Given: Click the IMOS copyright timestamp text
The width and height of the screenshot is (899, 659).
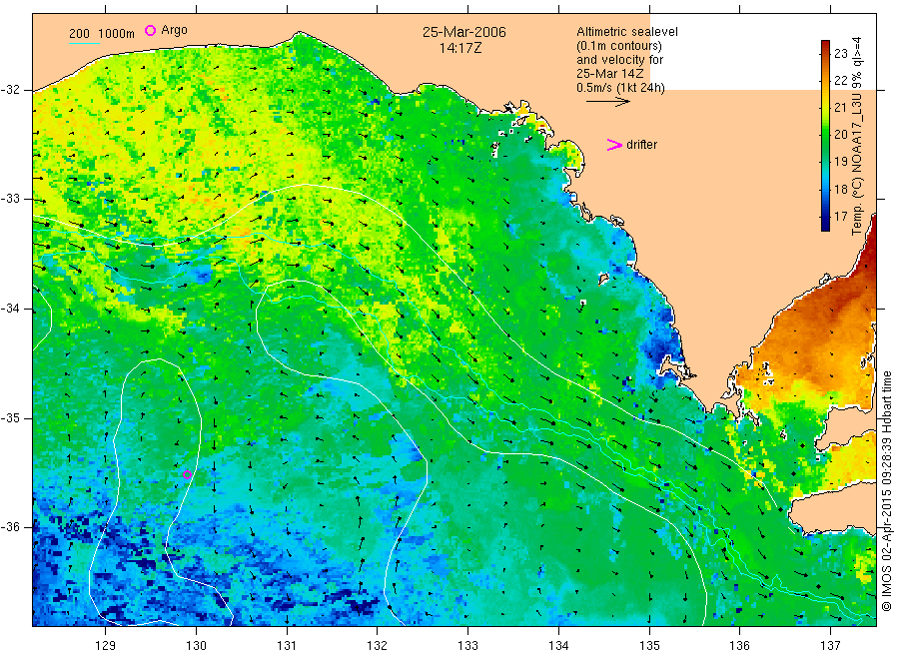Looking at the screenshot, I should (x=887, y=491).
